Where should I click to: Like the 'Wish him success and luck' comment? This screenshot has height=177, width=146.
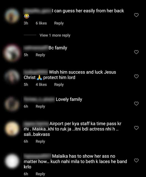(x=136, y=76)
